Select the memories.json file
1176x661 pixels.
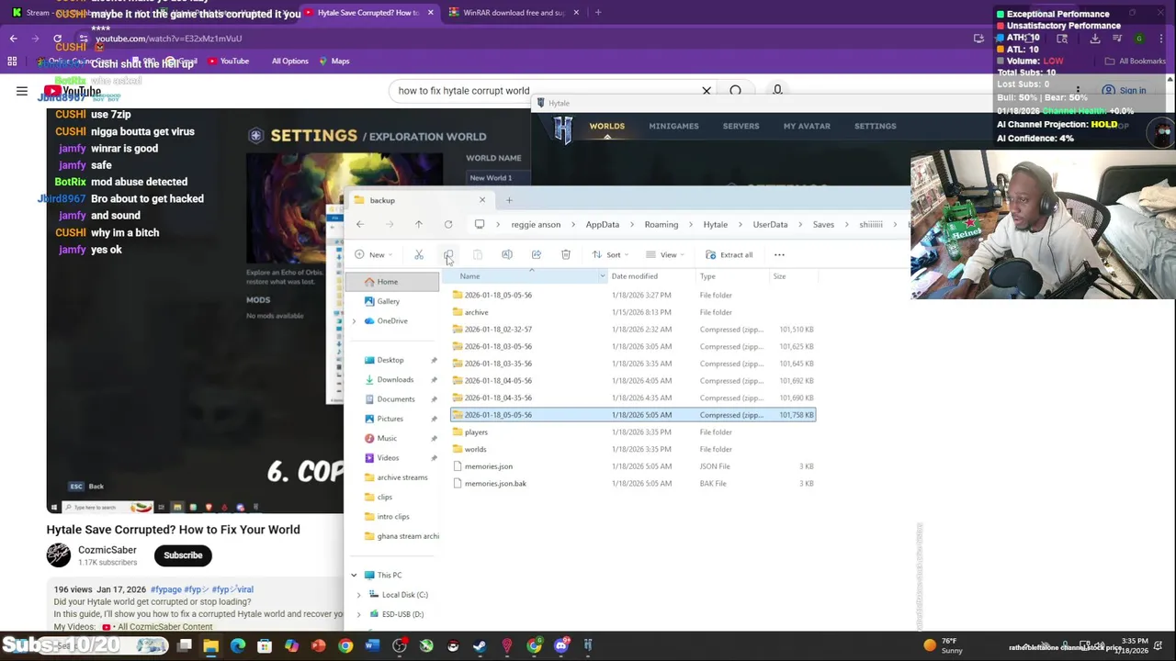click(x=632, y=466)
